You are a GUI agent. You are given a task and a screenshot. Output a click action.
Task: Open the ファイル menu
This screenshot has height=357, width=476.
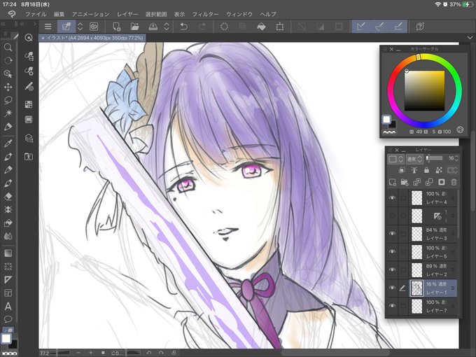point(36,14)
